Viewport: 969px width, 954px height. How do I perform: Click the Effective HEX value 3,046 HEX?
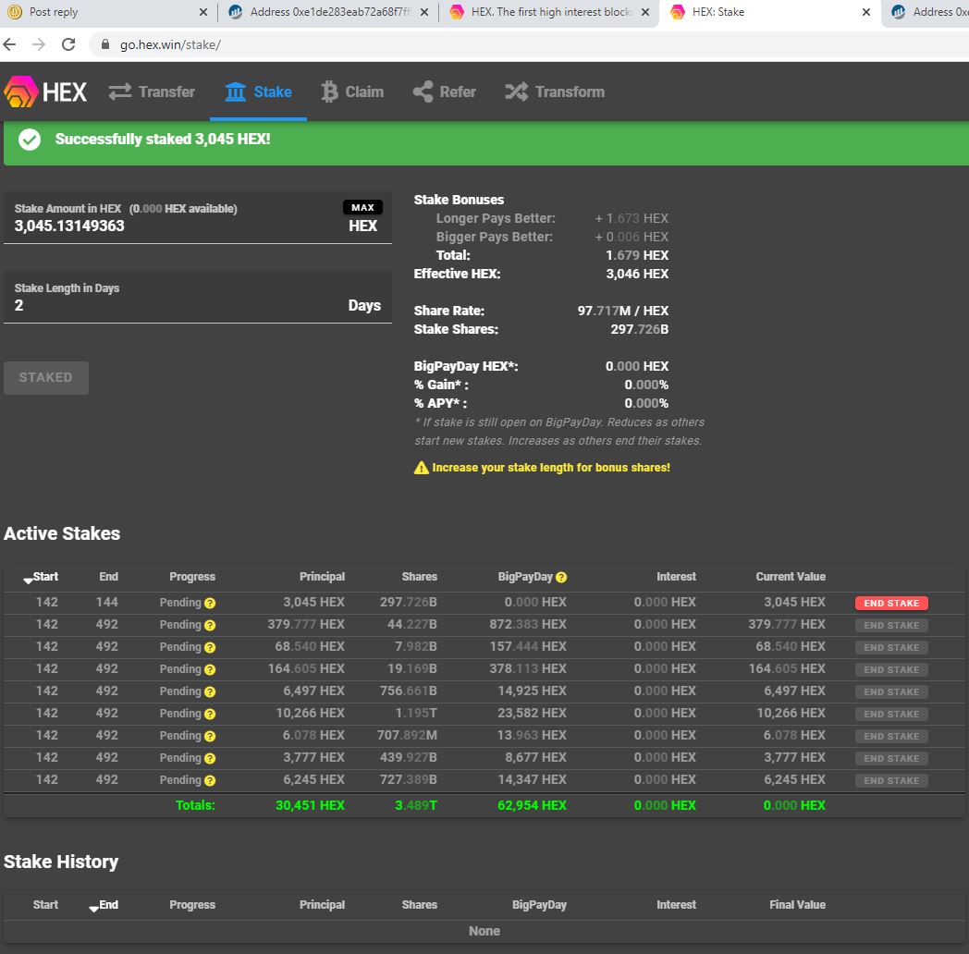tap(637, 274)
